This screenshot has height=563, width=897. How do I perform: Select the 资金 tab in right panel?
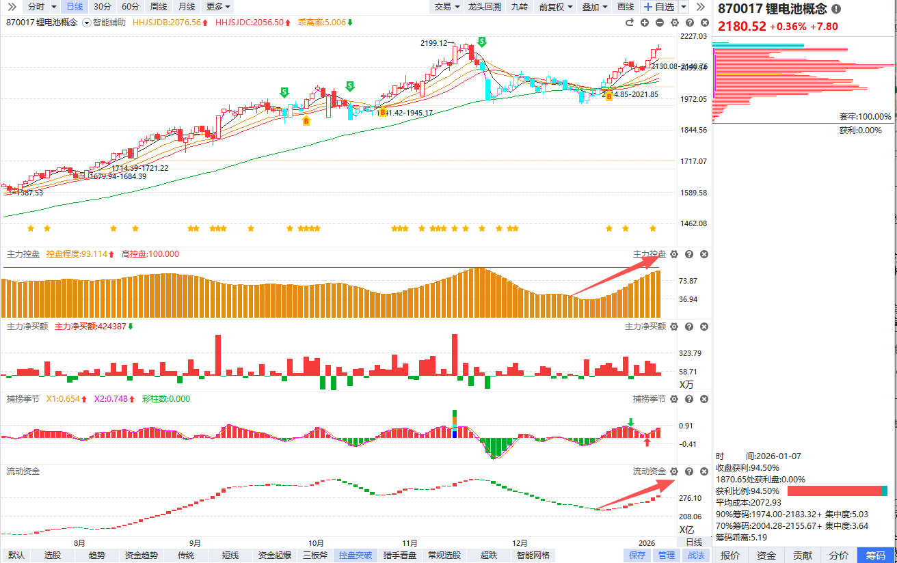[766, 555]
